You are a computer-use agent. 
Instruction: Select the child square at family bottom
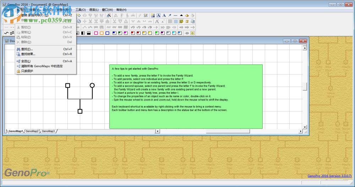[80, 111]
